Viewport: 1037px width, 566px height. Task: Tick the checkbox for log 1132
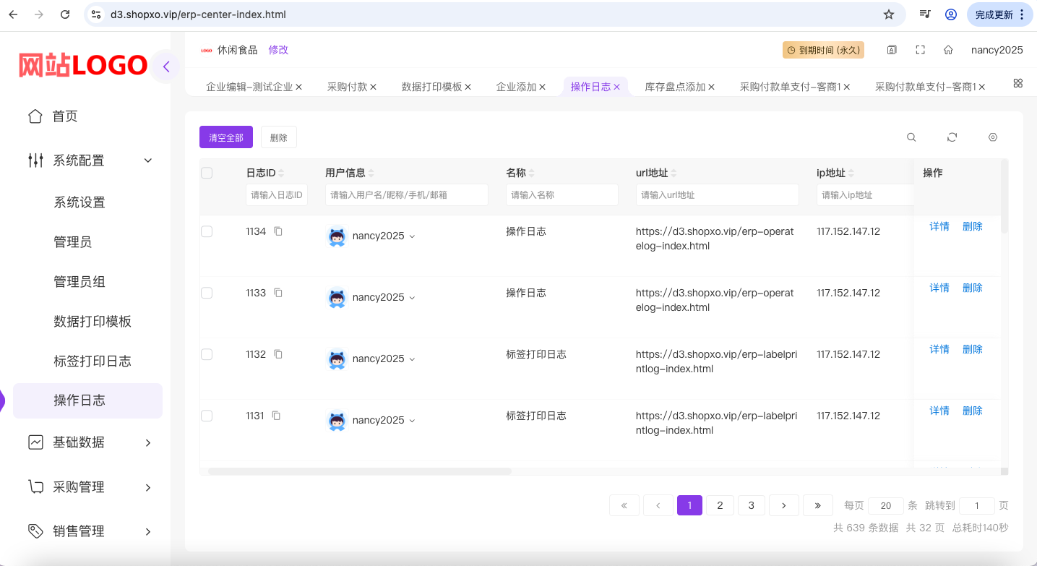[207, 354]
